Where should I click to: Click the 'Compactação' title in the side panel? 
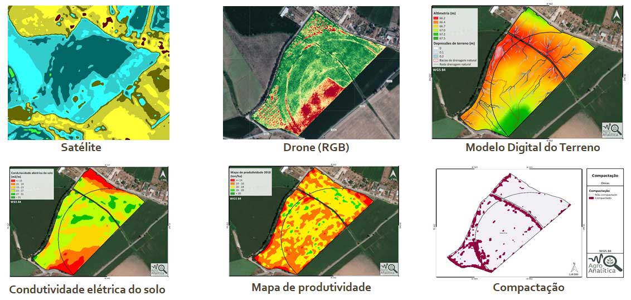click(605, 176)
